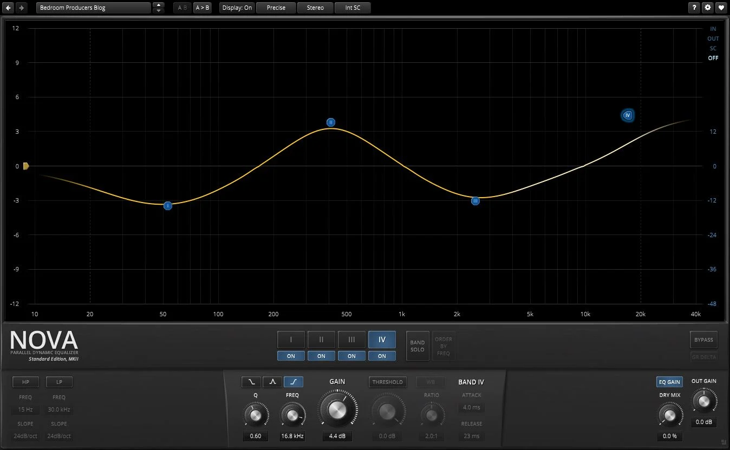Open the Precise processing mode dropdown

276,8
